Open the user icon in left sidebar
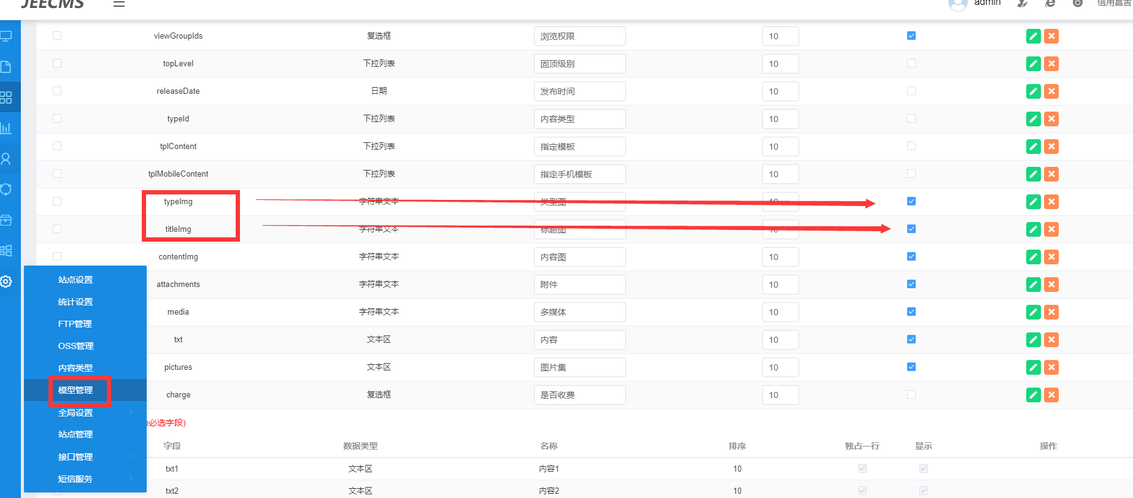 click(6, 159)
